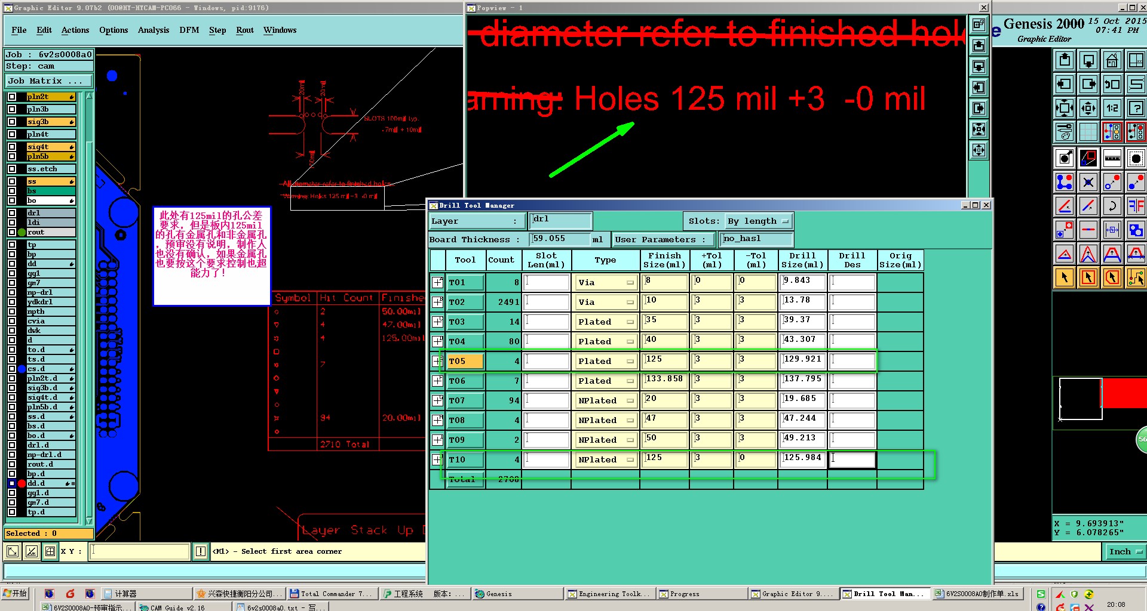Open the Analysis menu
The image size is (1147, 611).
154,30
